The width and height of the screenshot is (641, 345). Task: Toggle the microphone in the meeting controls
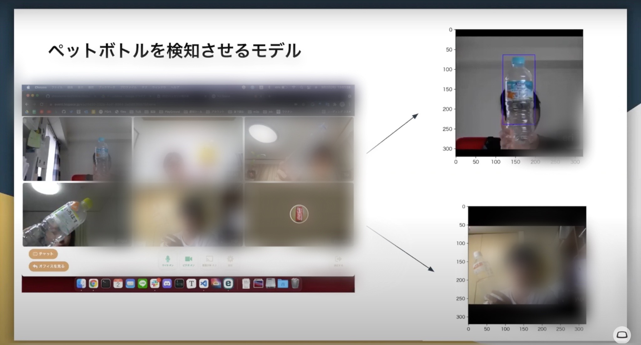tap(167, 261)
